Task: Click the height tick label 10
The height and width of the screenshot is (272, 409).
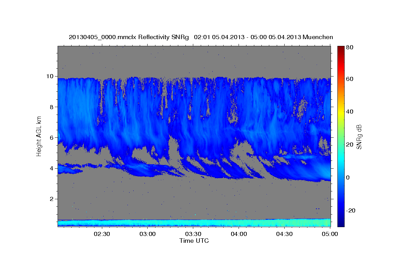Action: click(50, 76)
